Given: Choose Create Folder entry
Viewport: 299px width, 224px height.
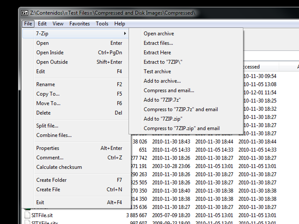Looking at the screenshot, I should [76, 180].
